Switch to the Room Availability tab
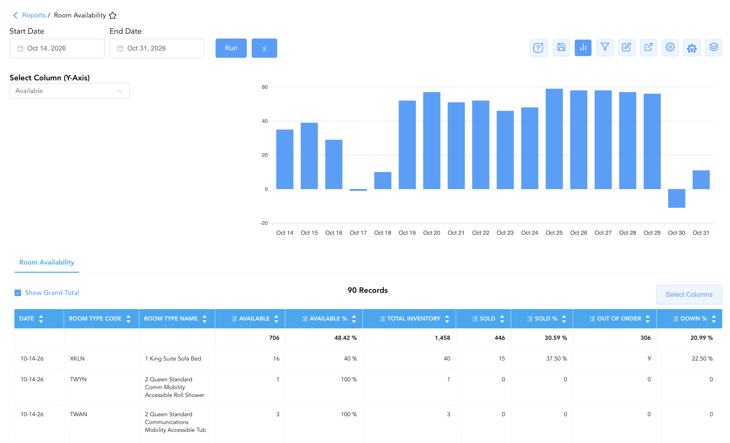Viewport: 730px width, 443px height. point(47,262)
